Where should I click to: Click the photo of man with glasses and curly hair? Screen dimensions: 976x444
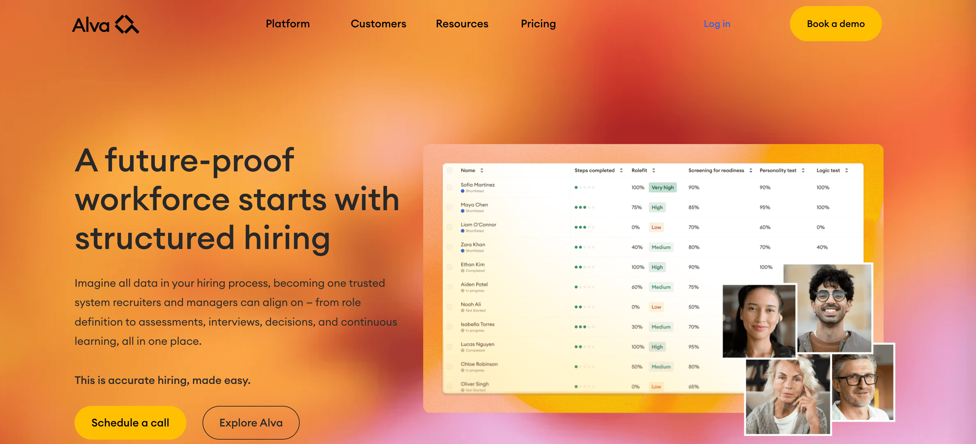(830, 308)
